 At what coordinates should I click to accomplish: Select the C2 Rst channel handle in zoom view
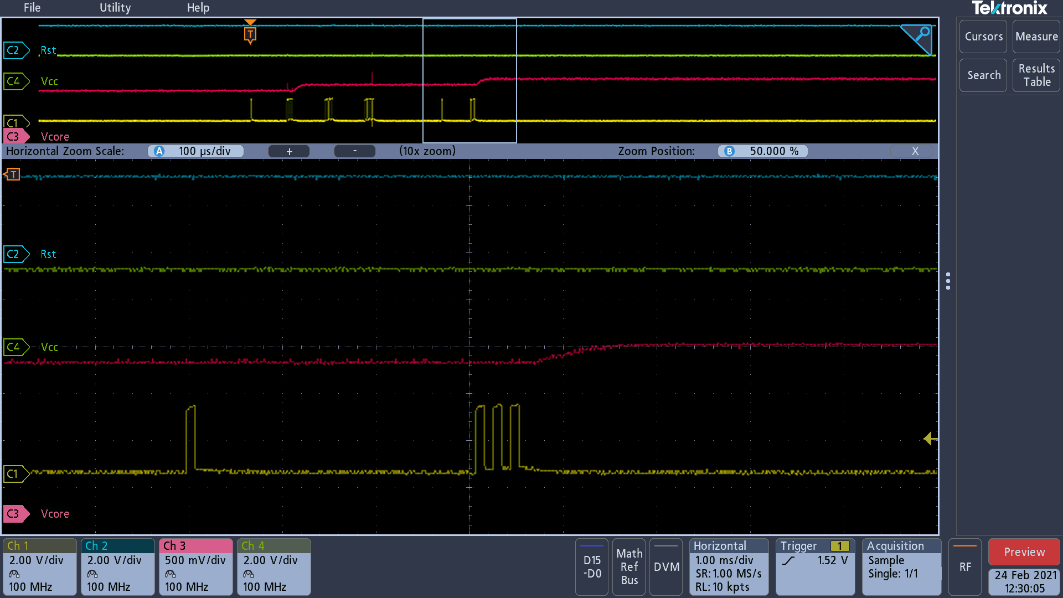click(x=16, y=254)
